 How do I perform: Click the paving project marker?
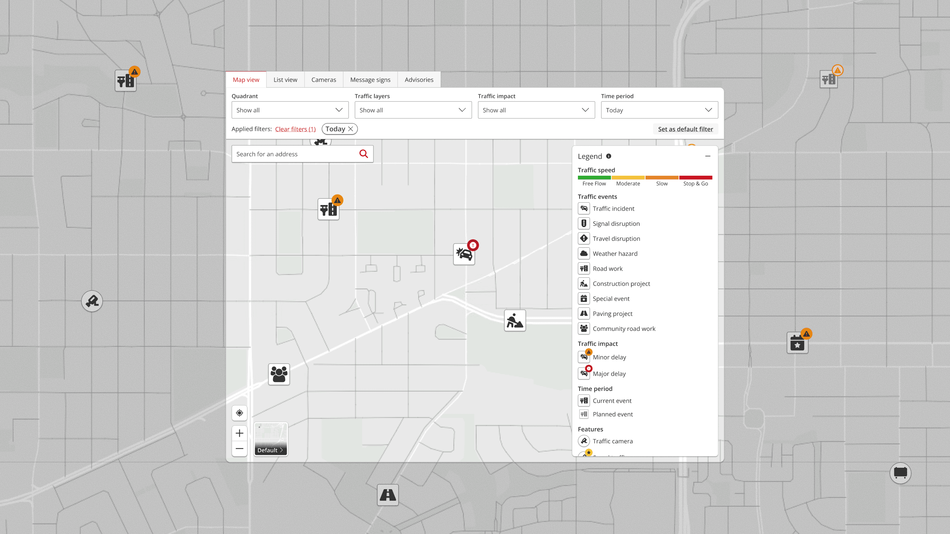coord(388,494)
